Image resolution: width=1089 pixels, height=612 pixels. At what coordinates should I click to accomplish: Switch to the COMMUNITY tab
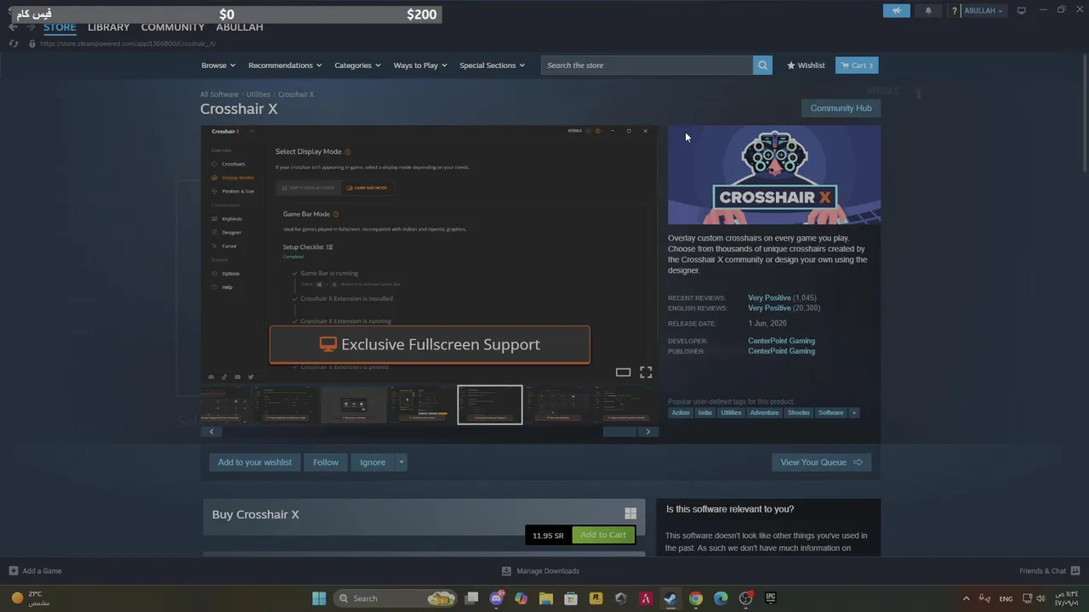pos(173,27)
